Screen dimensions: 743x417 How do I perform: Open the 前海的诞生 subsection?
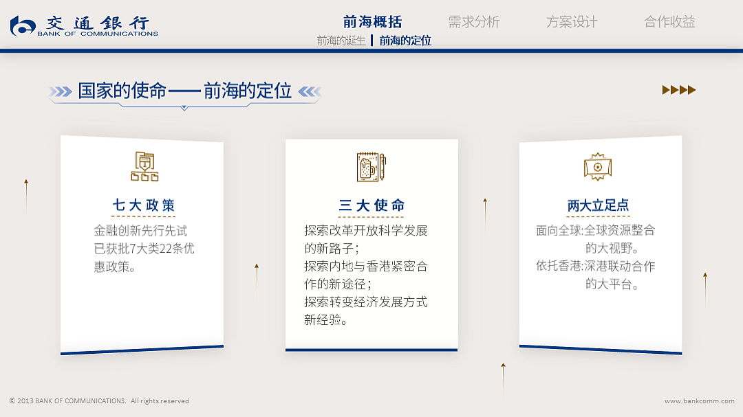click(341, 41)
